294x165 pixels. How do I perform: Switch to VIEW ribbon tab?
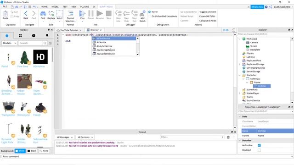(x=73, y=7)
